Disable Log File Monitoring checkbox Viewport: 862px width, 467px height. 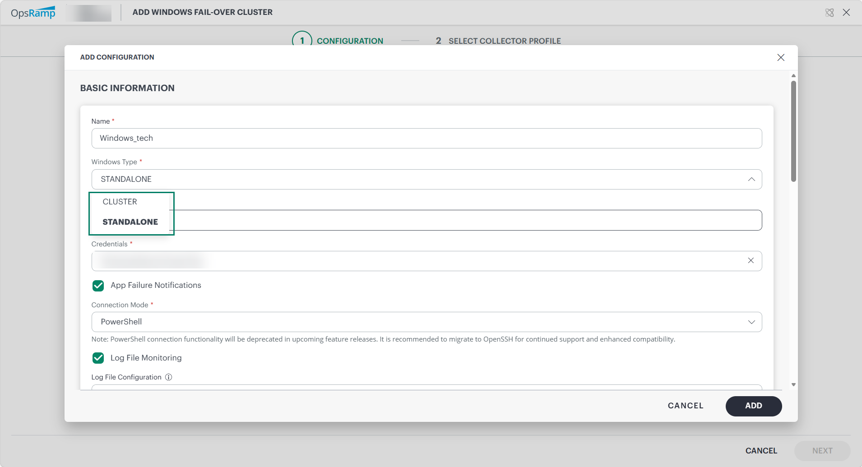[98, 358]
